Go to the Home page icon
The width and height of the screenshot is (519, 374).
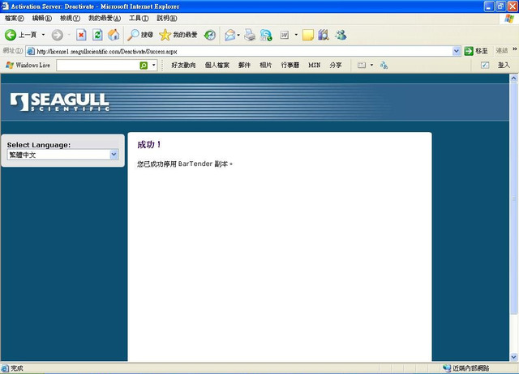114,35
